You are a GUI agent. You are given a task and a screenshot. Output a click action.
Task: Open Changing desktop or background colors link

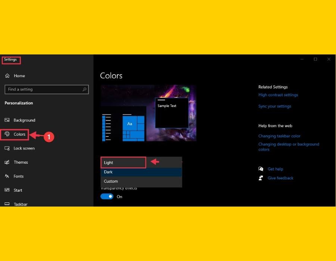289,147
